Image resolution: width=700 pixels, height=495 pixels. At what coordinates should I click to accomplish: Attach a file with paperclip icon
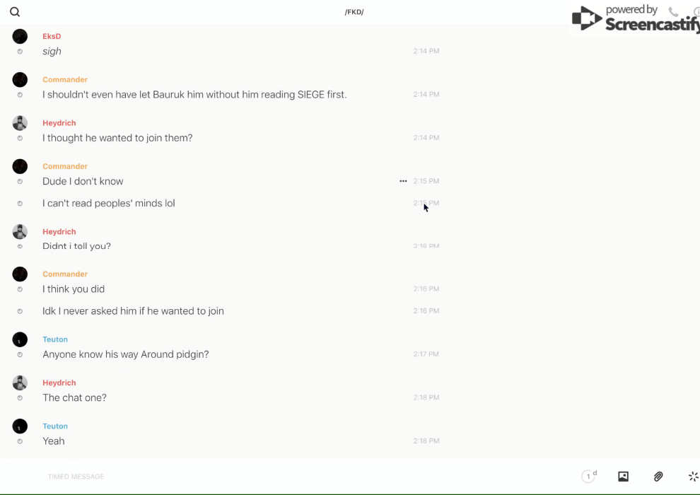click(658, 477)
